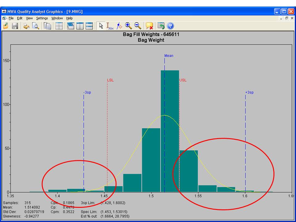The height and width of the screenshot is (222, 296).
Task: Select the arrow pointer tool
Action: tap(101, 26)
